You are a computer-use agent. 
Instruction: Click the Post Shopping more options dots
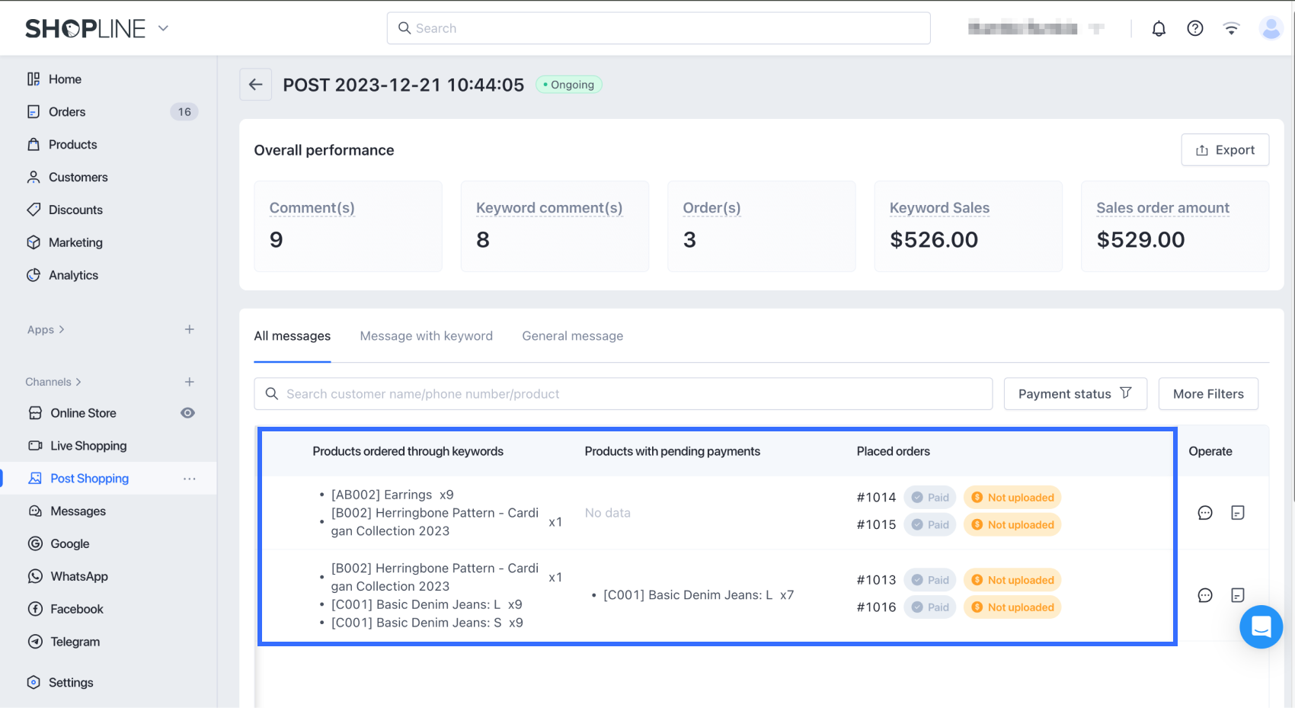tap(190, 479)
